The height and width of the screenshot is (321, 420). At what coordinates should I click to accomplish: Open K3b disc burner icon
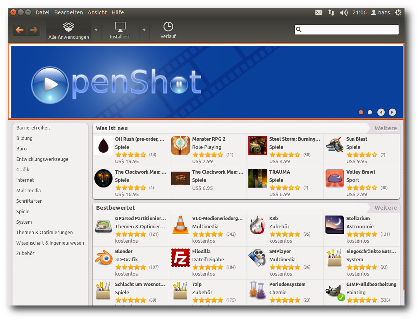pos(257,225)
